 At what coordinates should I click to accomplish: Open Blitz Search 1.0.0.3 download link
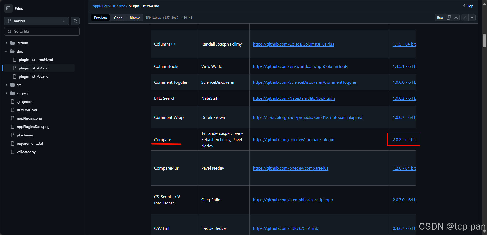click(404, 98)
